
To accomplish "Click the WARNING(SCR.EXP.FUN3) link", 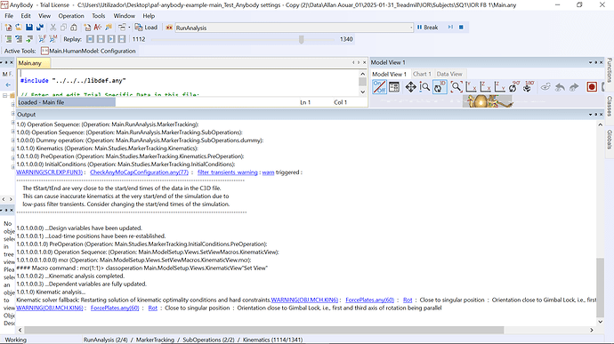I will (49, 172).
